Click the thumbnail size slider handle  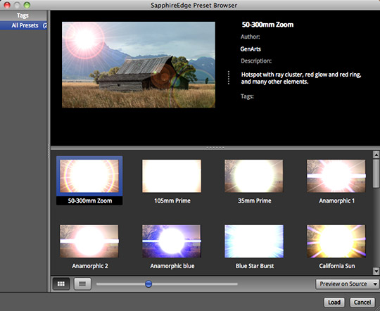point(148,284)
